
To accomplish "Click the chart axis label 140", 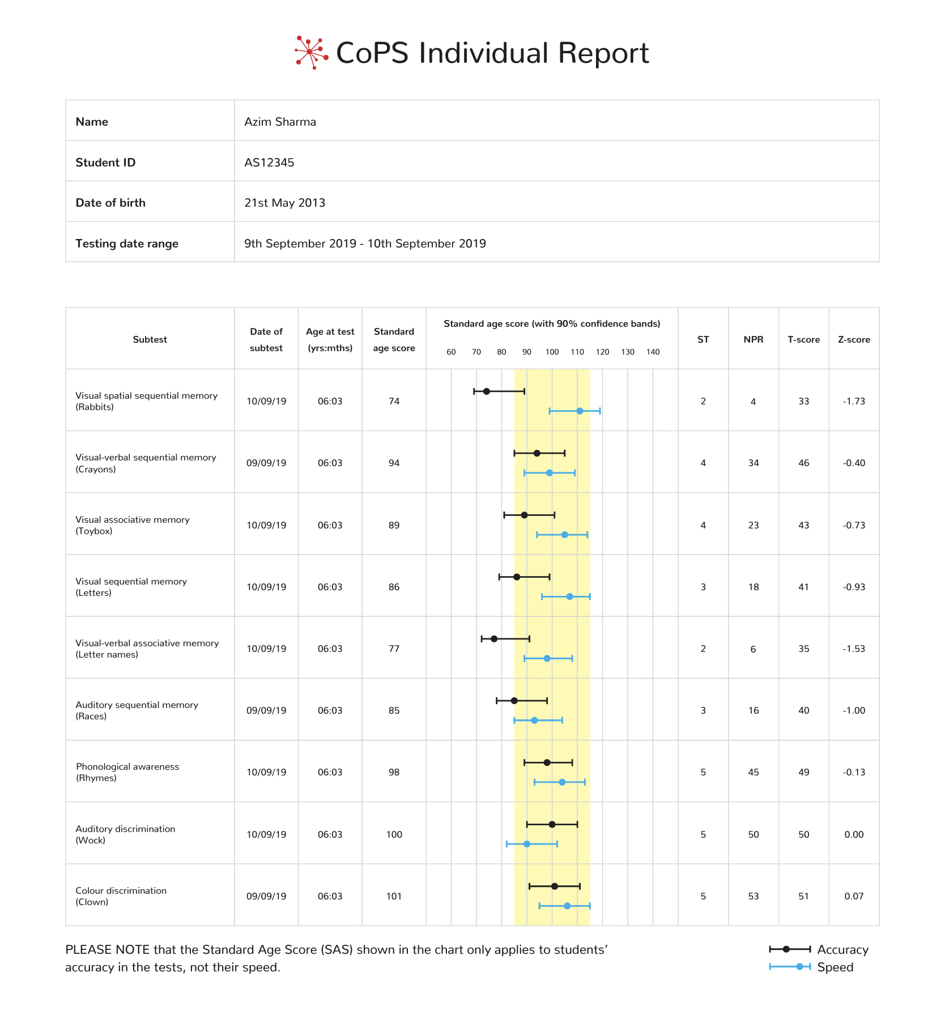I will click(x=653, y=352).
